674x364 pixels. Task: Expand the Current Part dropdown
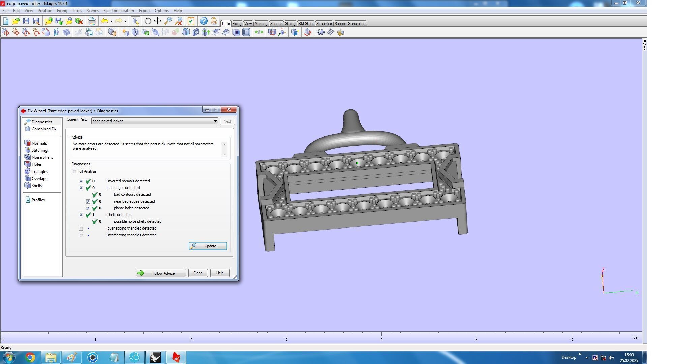[215, 121]
